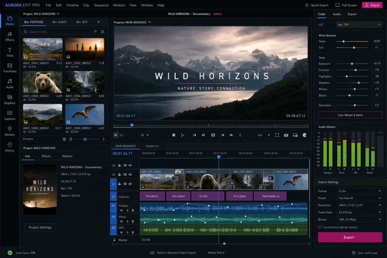Click the large Export button at bottom
Viewport: 387px width, 258px height.
click(x=350, y=237)
